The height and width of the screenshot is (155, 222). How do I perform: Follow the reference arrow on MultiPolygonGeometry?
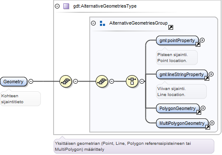coord(208,127)
